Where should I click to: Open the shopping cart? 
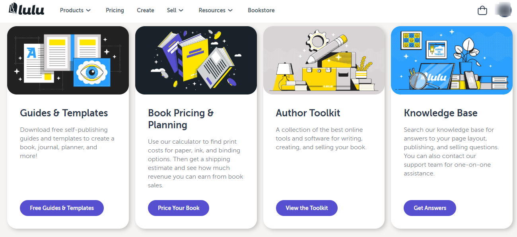(482, 10)
